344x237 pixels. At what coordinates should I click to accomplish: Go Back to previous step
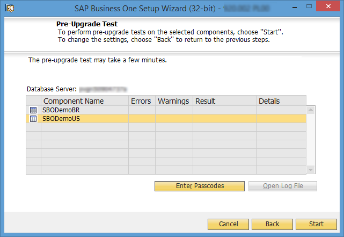pos(272,224)
